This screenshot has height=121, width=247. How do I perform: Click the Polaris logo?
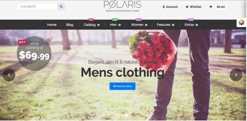[x=122, y=7]
